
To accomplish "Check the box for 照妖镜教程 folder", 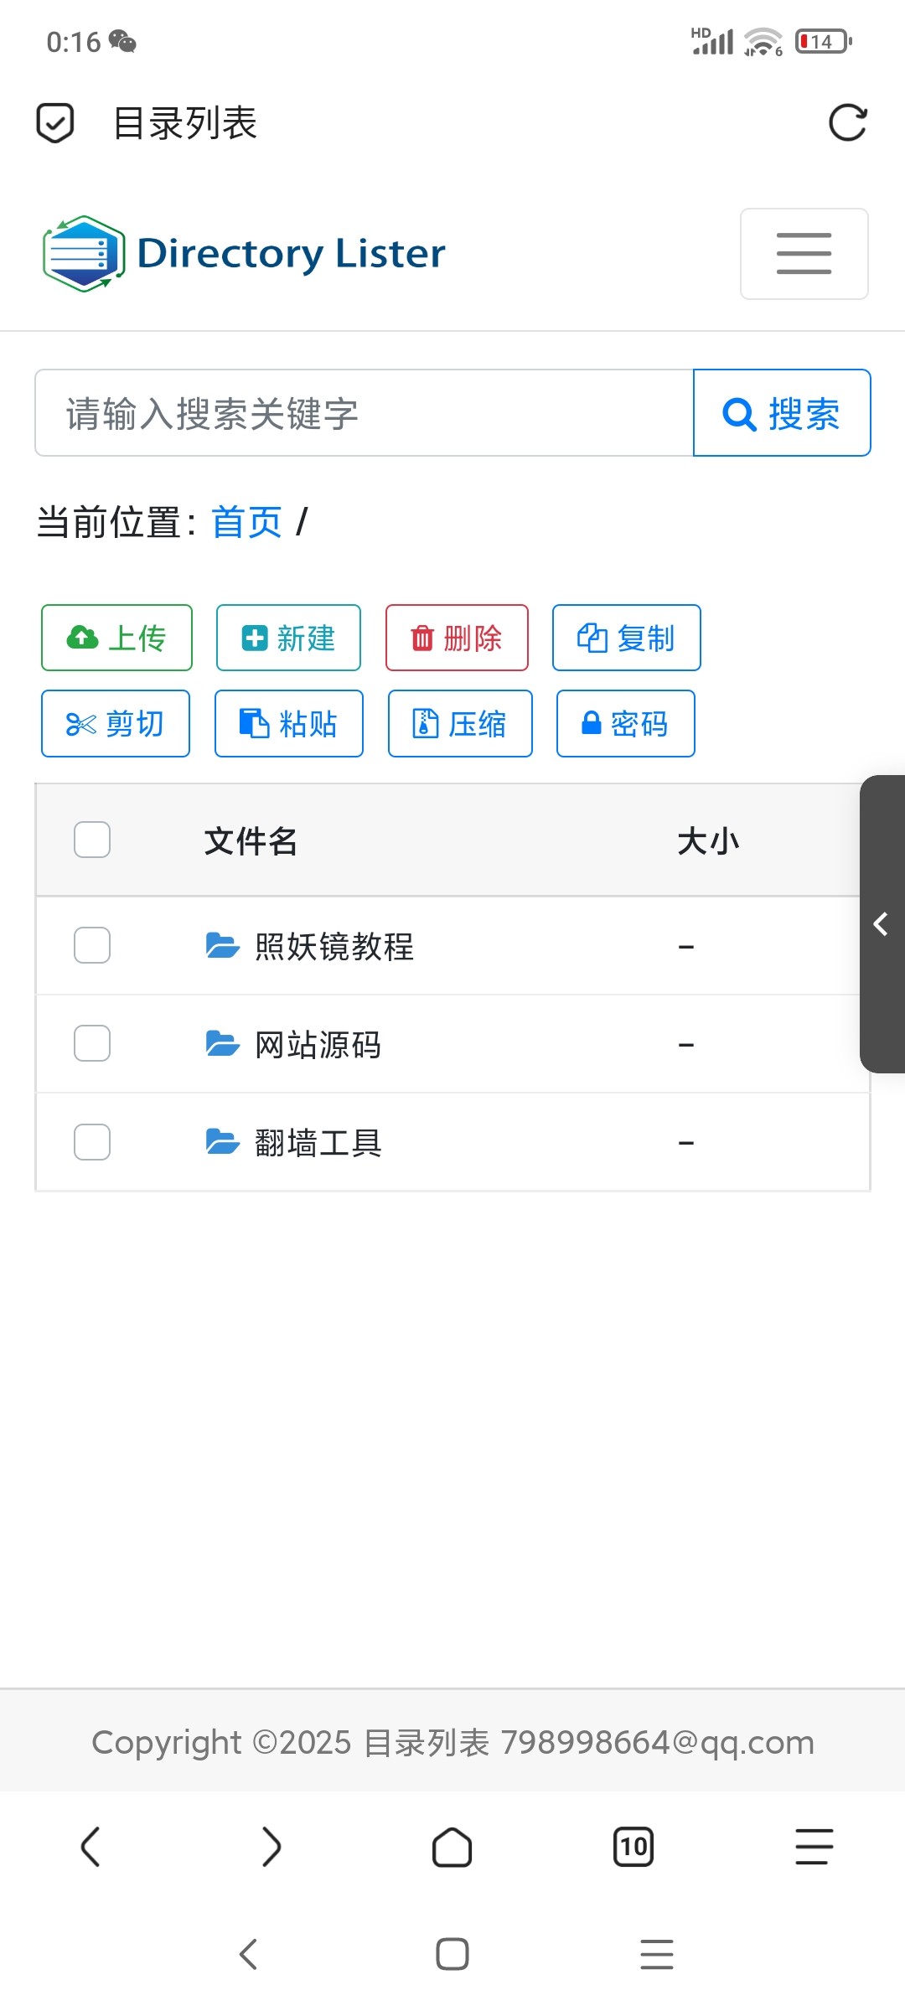I will click(92, 945).
